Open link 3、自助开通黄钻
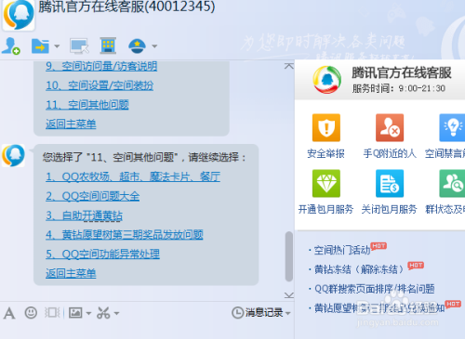 (84, 215)
